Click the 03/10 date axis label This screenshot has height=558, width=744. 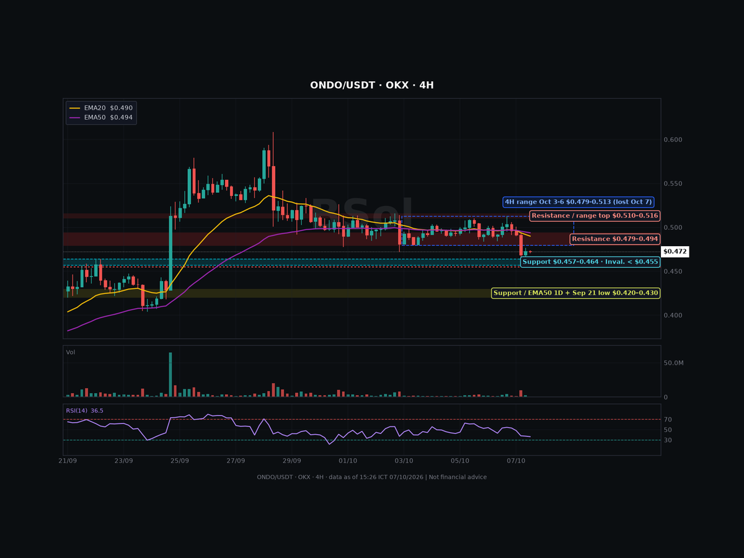click(x=404, y=461)
